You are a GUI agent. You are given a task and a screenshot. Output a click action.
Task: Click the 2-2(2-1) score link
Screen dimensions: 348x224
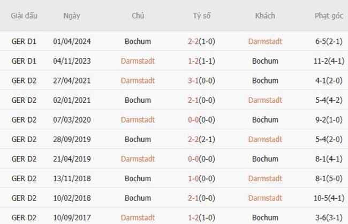pyautogui.click(x=202, y=139)
